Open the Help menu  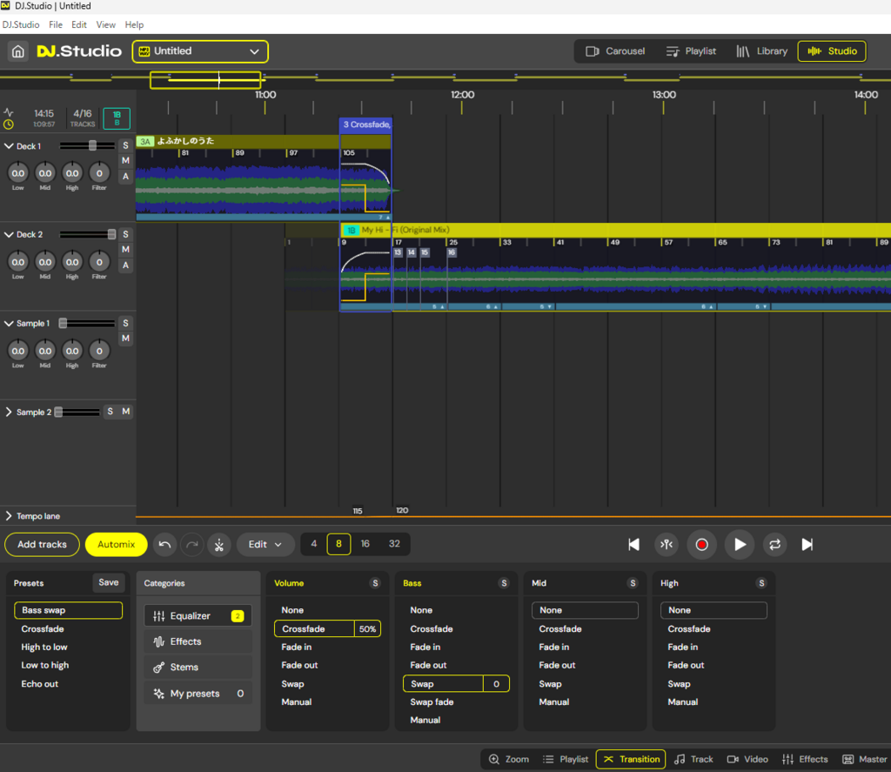pyautogui.click(x=134, y=24)
